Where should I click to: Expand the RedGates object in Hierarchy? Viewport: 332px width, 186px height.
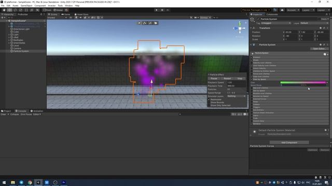(x=9, y=40)
